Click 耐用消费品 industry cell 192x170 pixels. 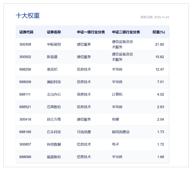pos(121,132)
